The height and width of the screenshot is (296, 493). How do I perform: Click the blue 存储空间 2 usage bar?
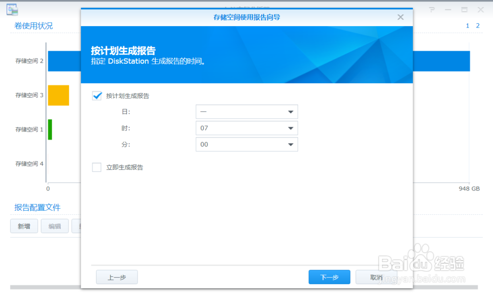[64, 61]
